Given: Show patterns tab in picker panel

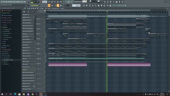Looking at the screenshot, I should (x=24, y=12).
